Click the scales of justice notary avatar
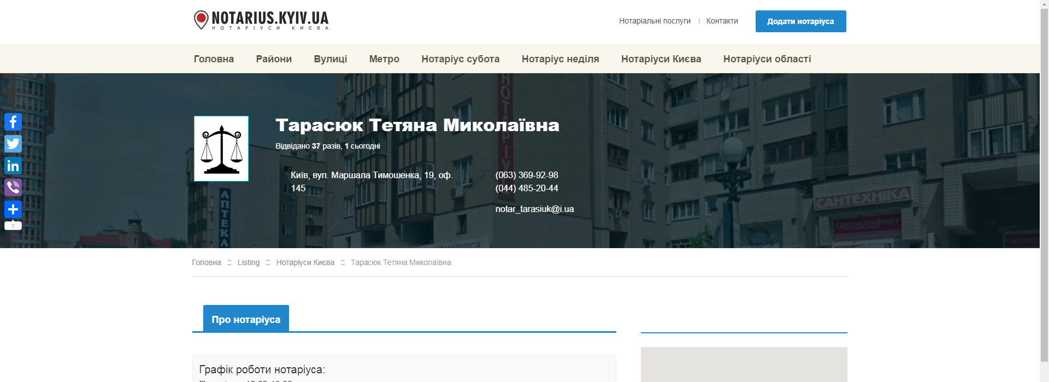1049x382 pixels. 221,149
